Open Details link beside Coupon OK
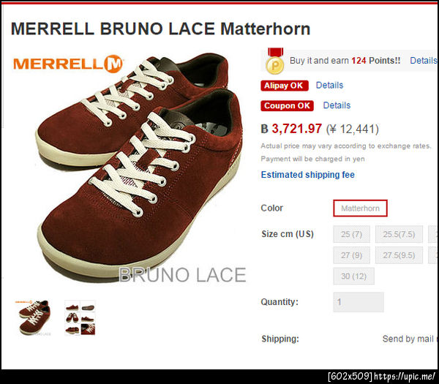This screenshot has height=384, width=439. (x=337, y=105)
